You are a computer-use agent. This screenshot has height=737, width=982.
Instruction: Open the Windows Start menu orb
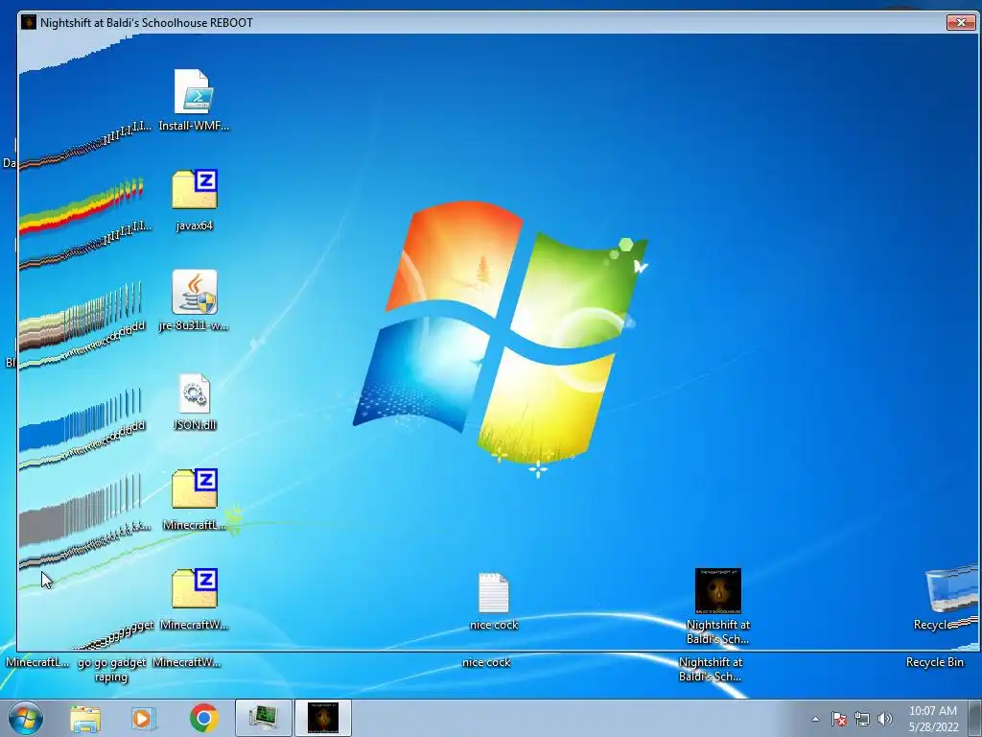(x=26, y=718)
